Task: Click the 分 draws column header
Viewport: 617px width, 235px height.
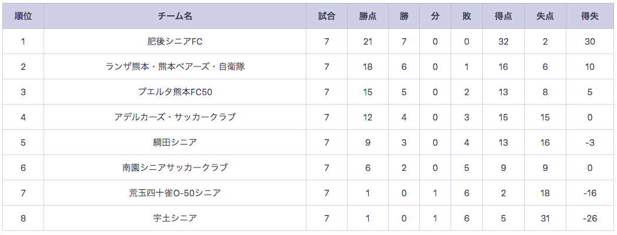Action: tap(435, 16)
